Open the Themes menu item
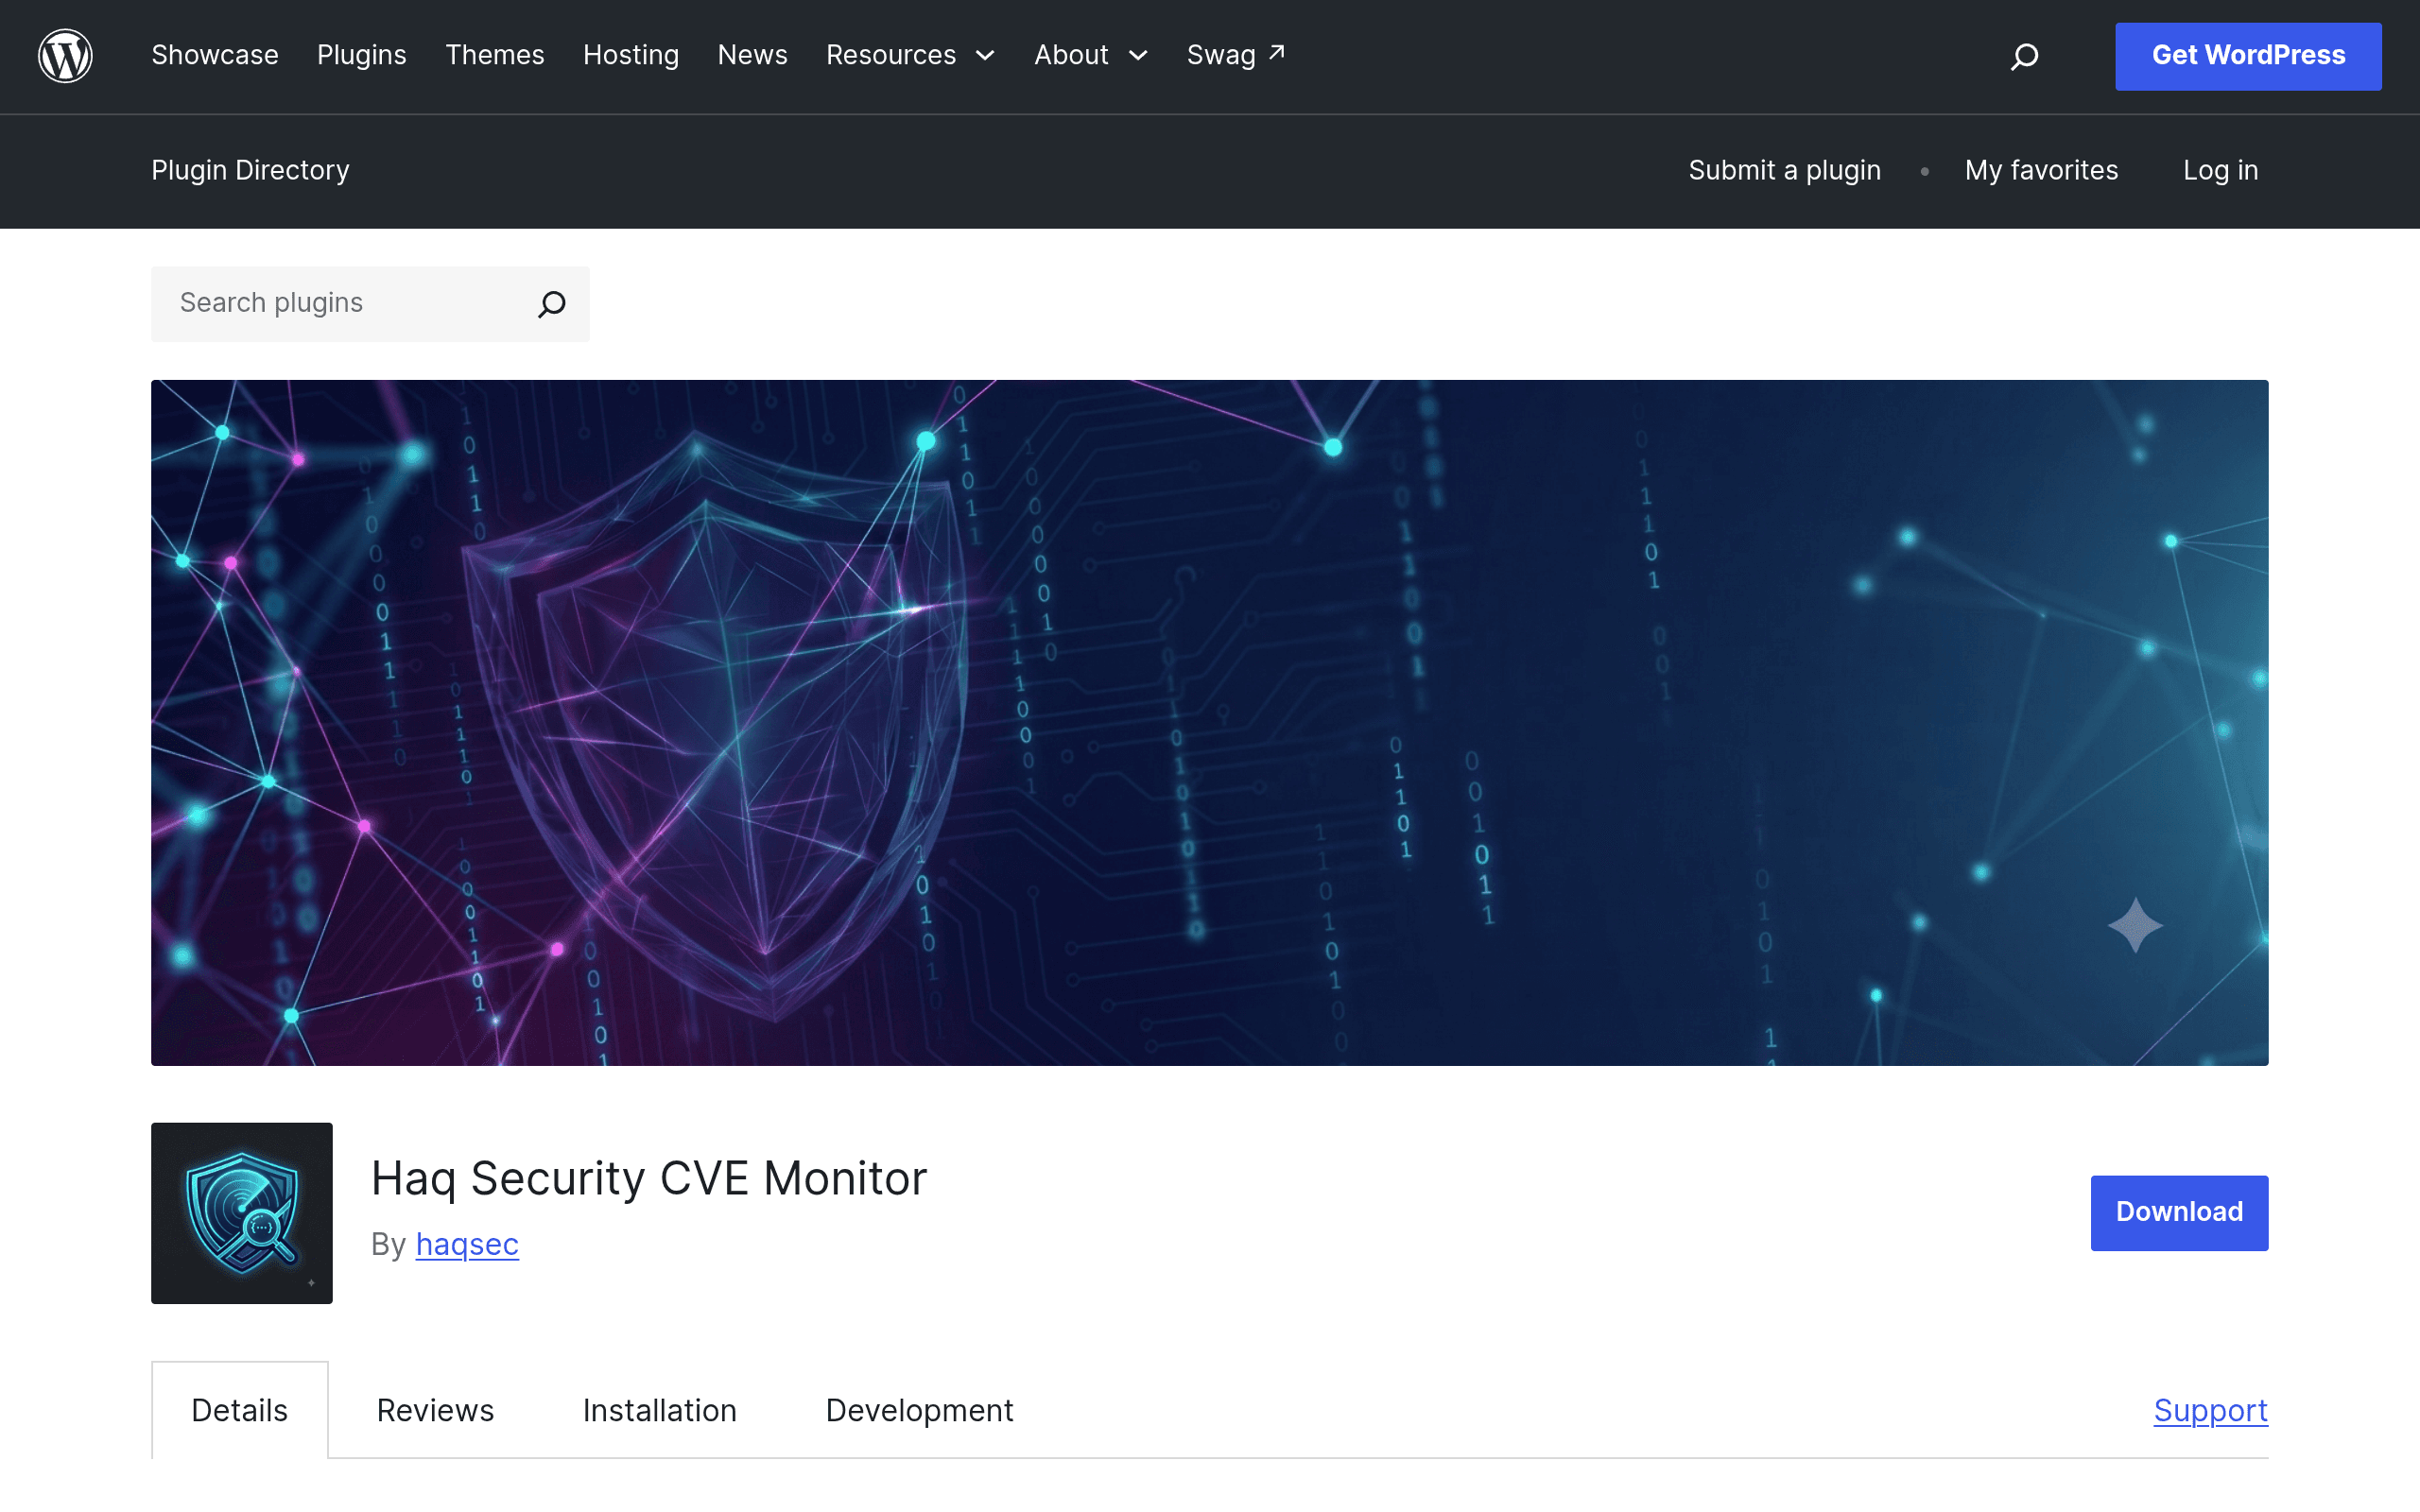The height and width of the screenshot is (1512, 2420). pyautogui.click(x=495, y=55)
